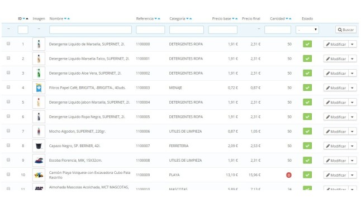361x204 pixels.
Task: Click reference 1100006 cell
Action: (x=142, y=132)
